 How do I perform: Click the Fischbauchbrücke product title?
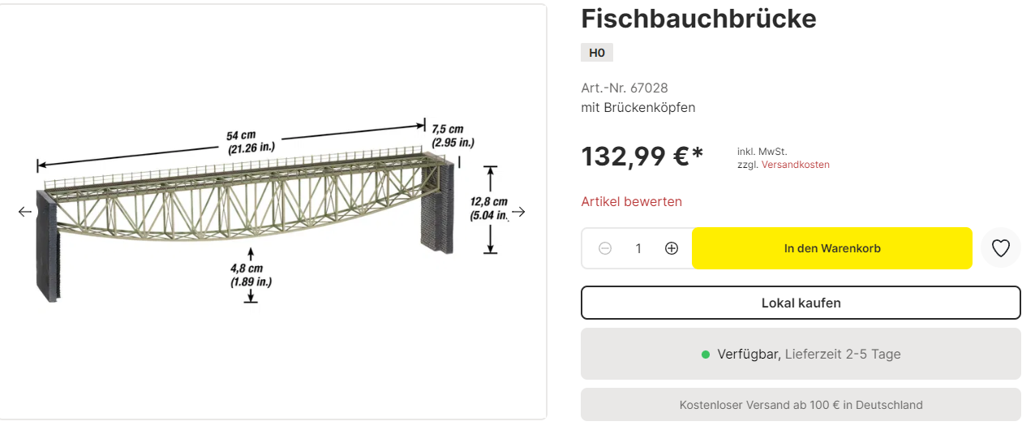tap(698, 19)
